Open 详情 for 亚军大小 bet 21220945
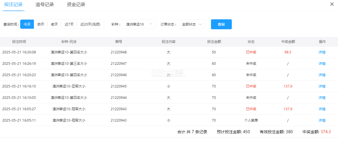338x146 pixels. (x=322, y=86)
